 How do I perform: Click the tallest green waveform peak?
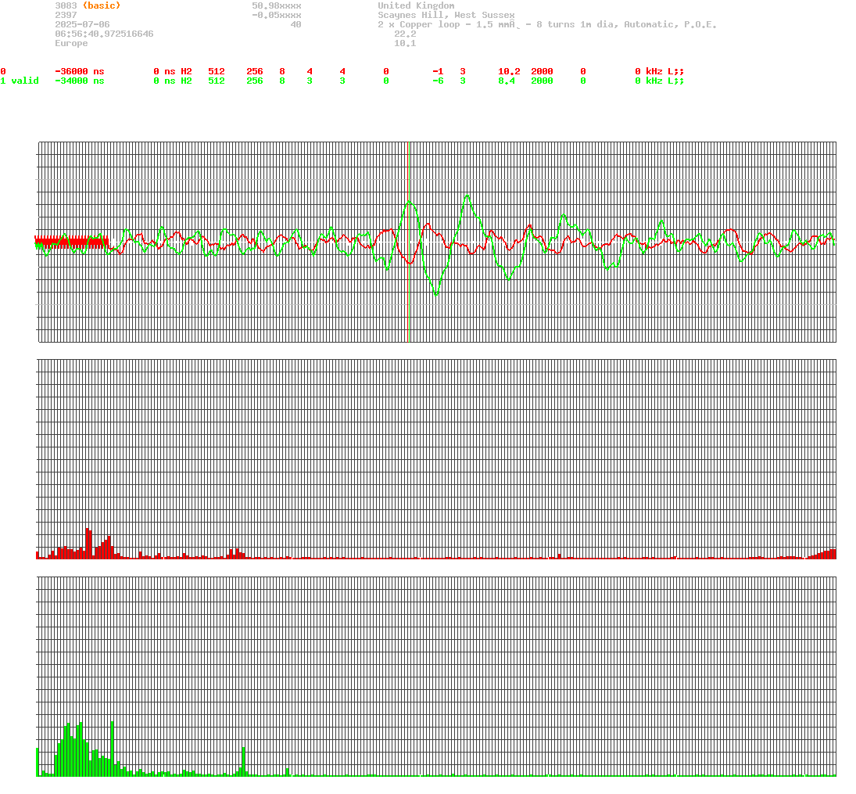pyautogui.click(x=467, y=196)
